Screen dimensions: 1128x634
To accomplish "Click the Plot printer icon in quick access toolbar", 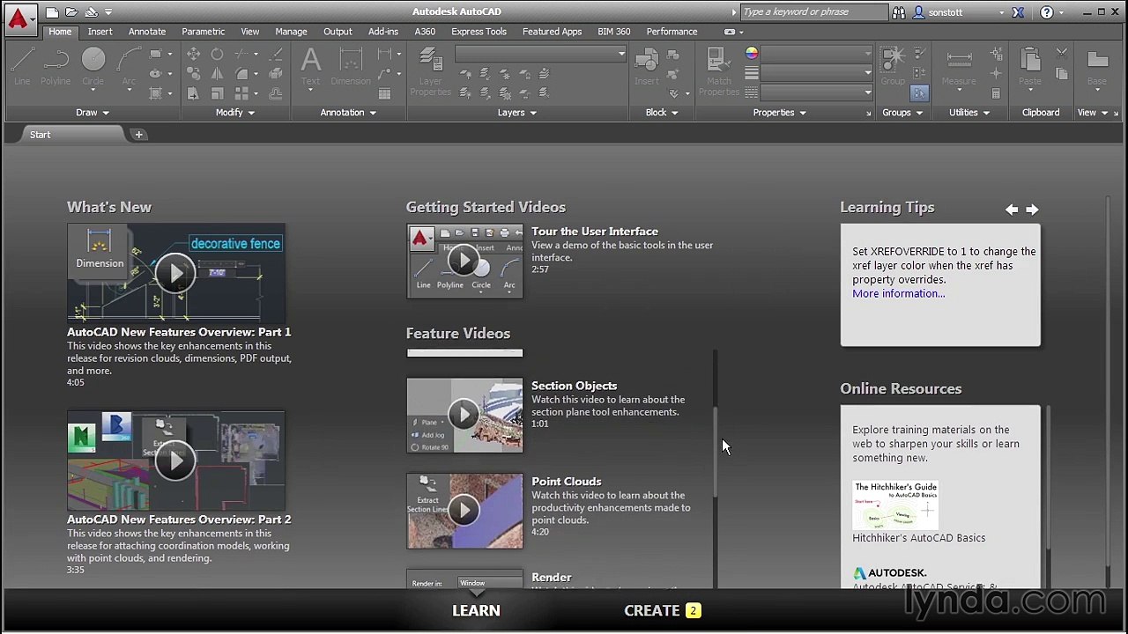I will point(90,12).
